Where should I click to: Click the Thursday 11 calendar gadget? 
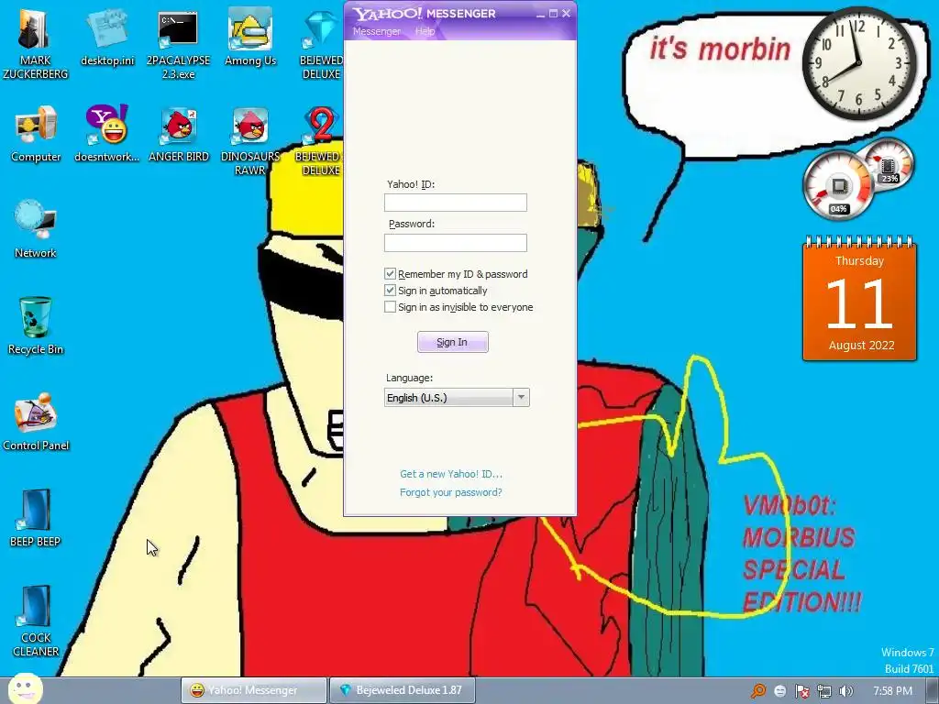pyautogui.click(x=859, y=299)
